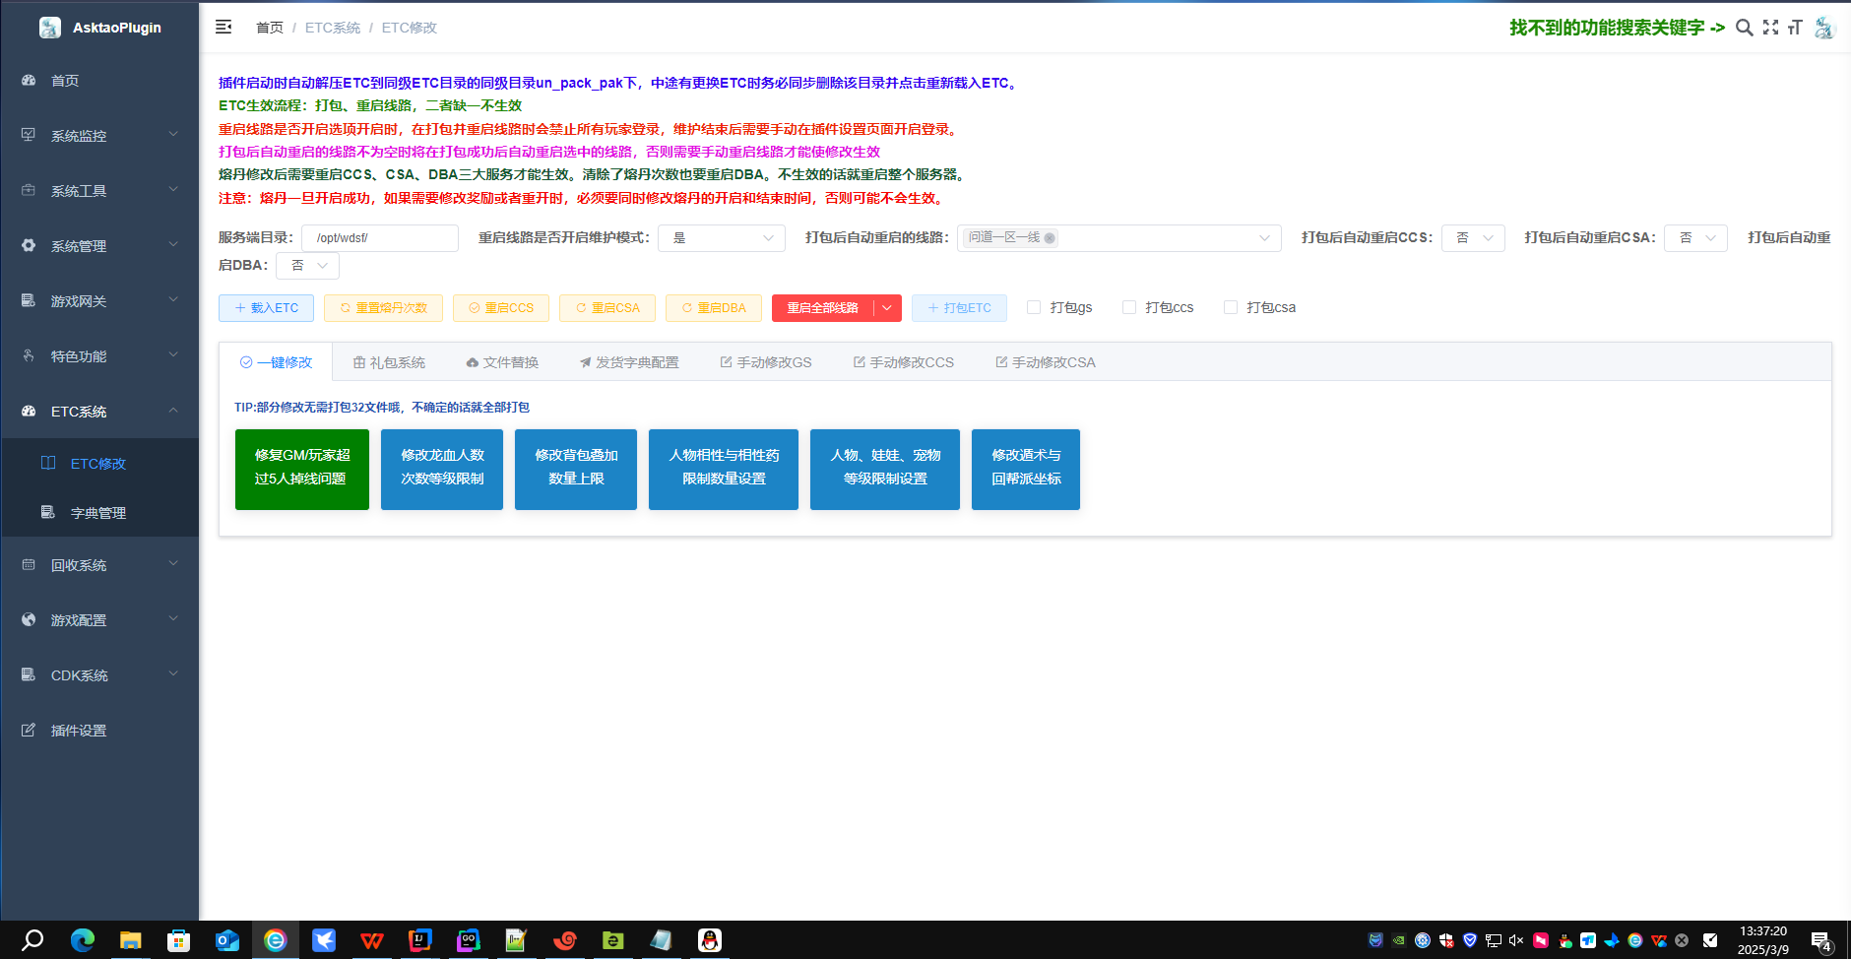The height and width of the screenshot is (959, 1851).
Task: Select the 手动修改GS tab
Action: click(766, 362)
